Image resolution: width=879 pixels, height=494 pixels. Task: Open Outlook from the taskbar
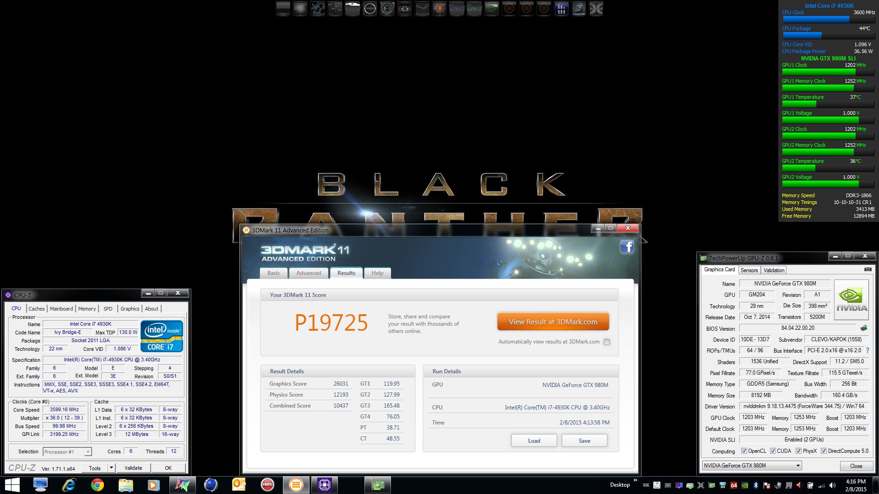point(239,485)
